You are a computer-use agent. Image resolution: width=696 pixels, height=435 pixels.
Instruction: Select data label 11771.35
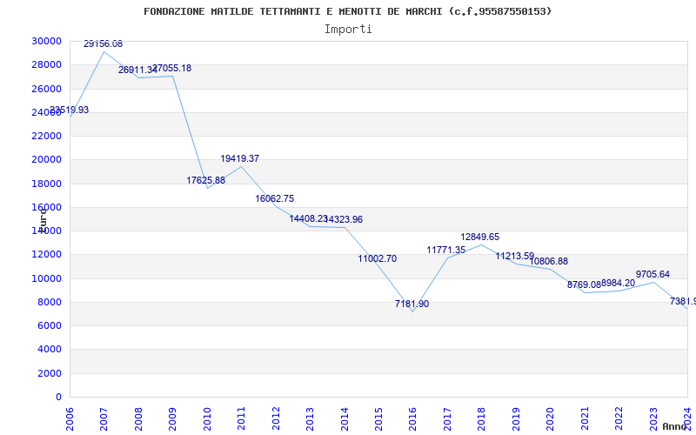coord(446,251)
